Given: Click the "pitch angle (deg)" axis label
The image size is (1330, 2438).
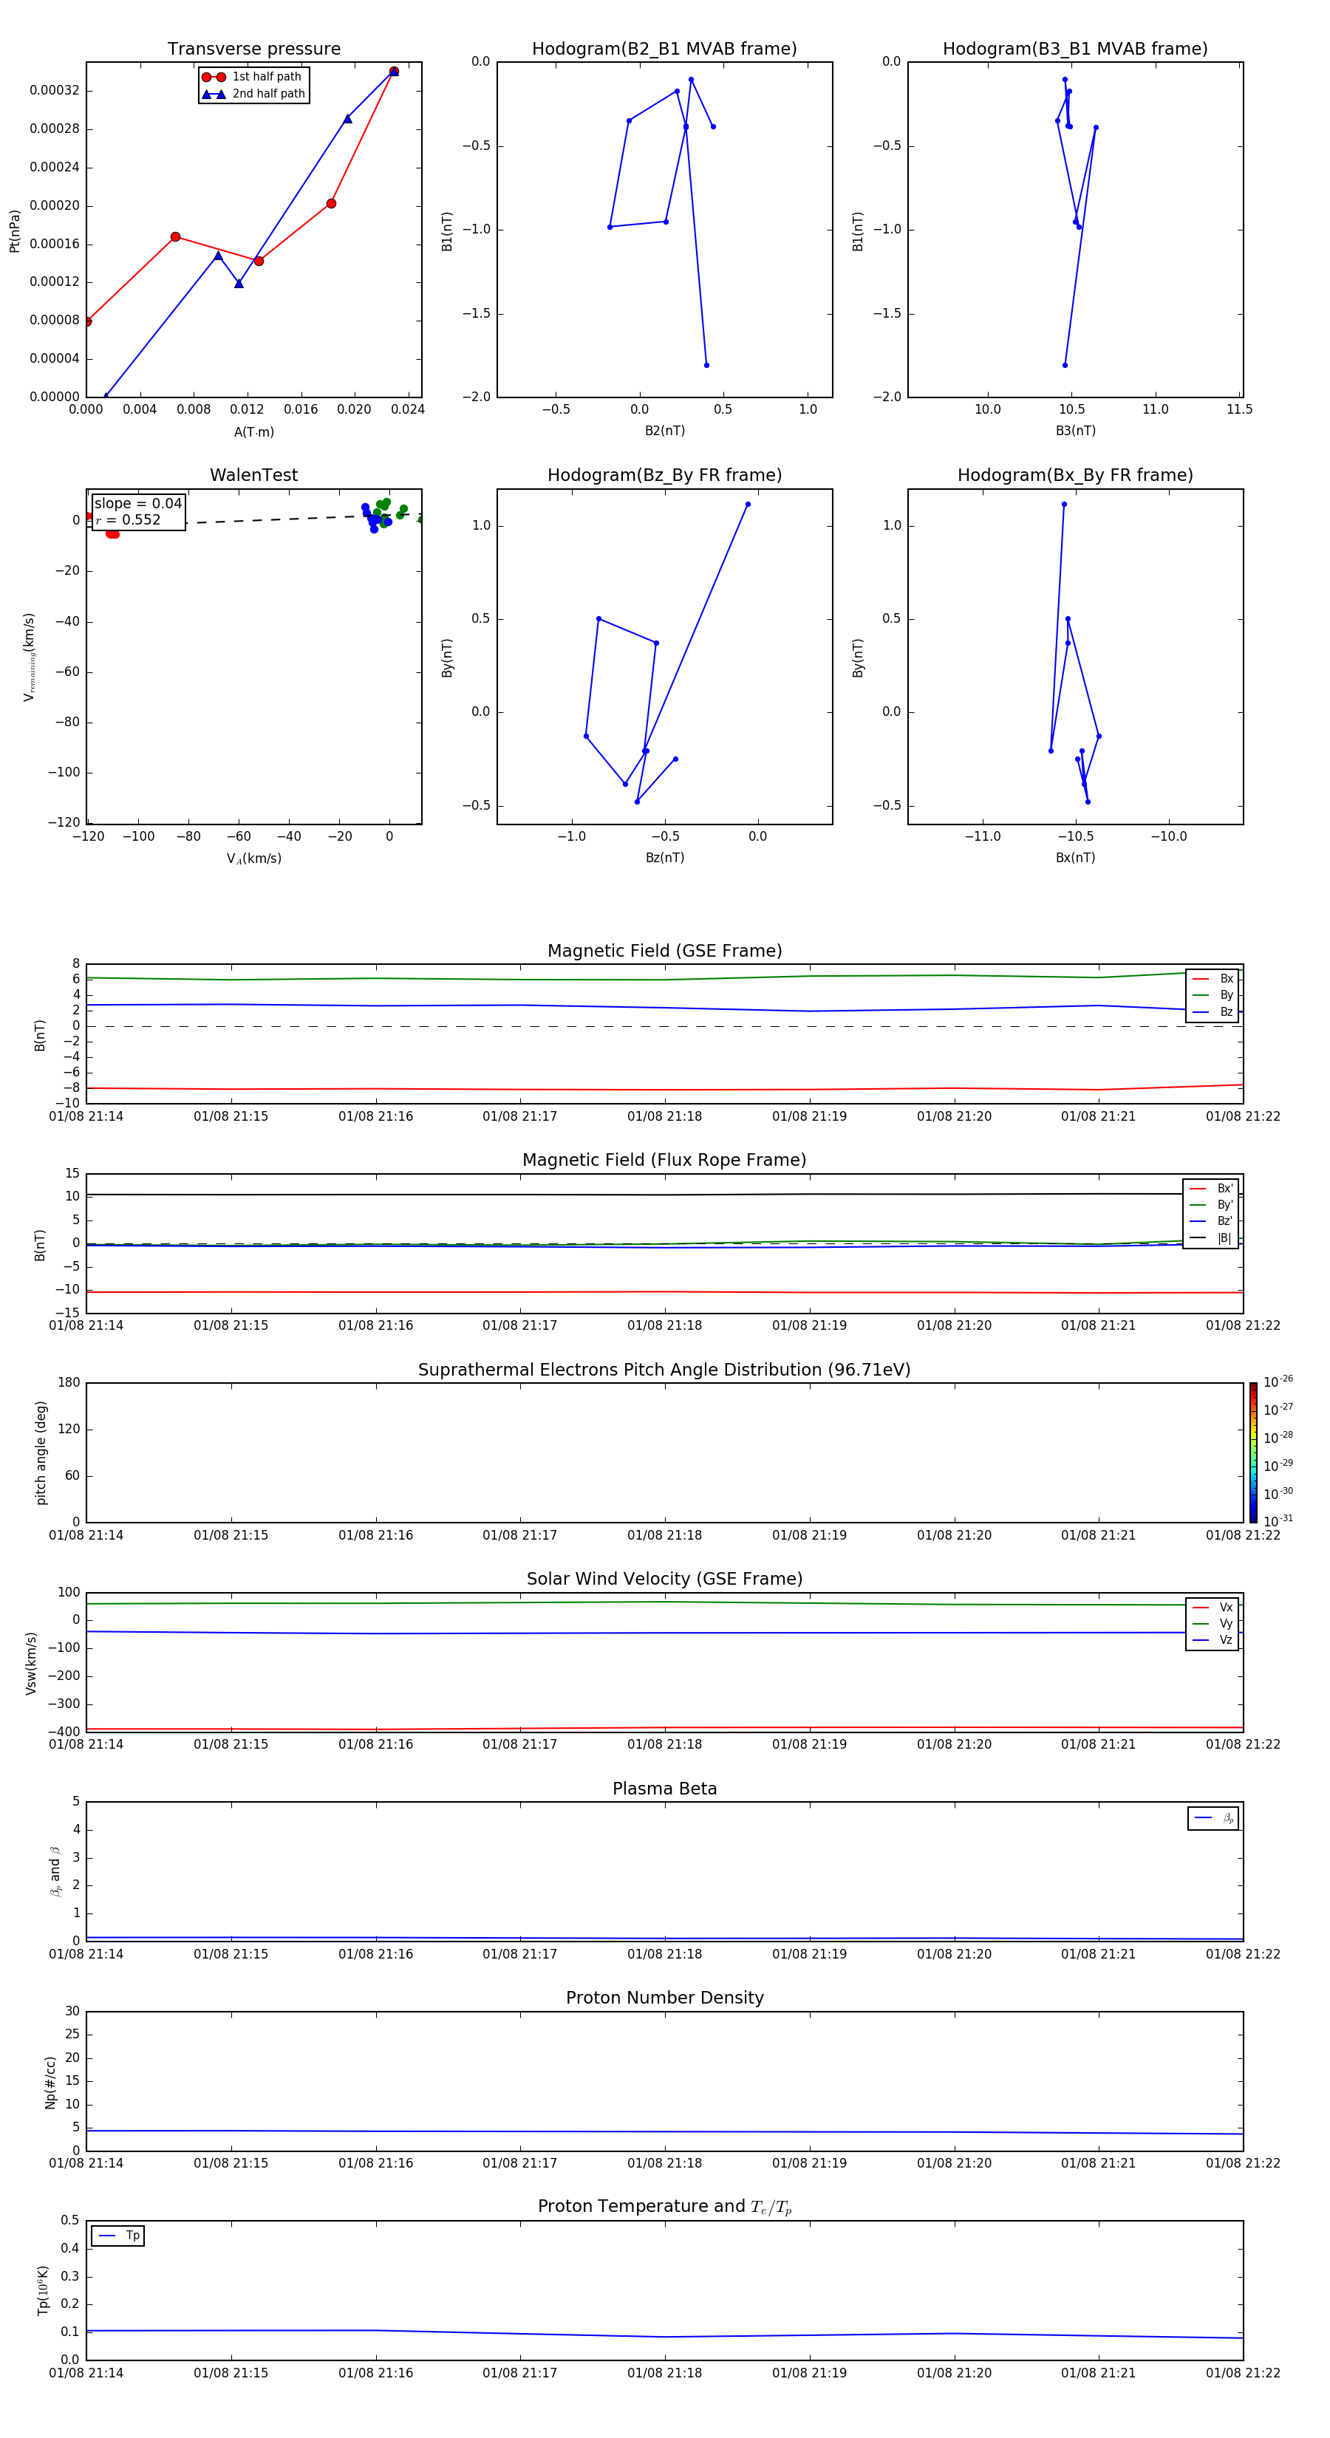Looking at the screenshot, I should coord(41,1452).
